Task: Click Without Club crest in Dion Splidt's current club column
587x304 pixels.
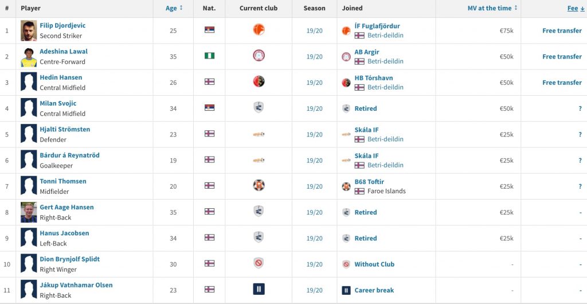Action: [259, 263]
